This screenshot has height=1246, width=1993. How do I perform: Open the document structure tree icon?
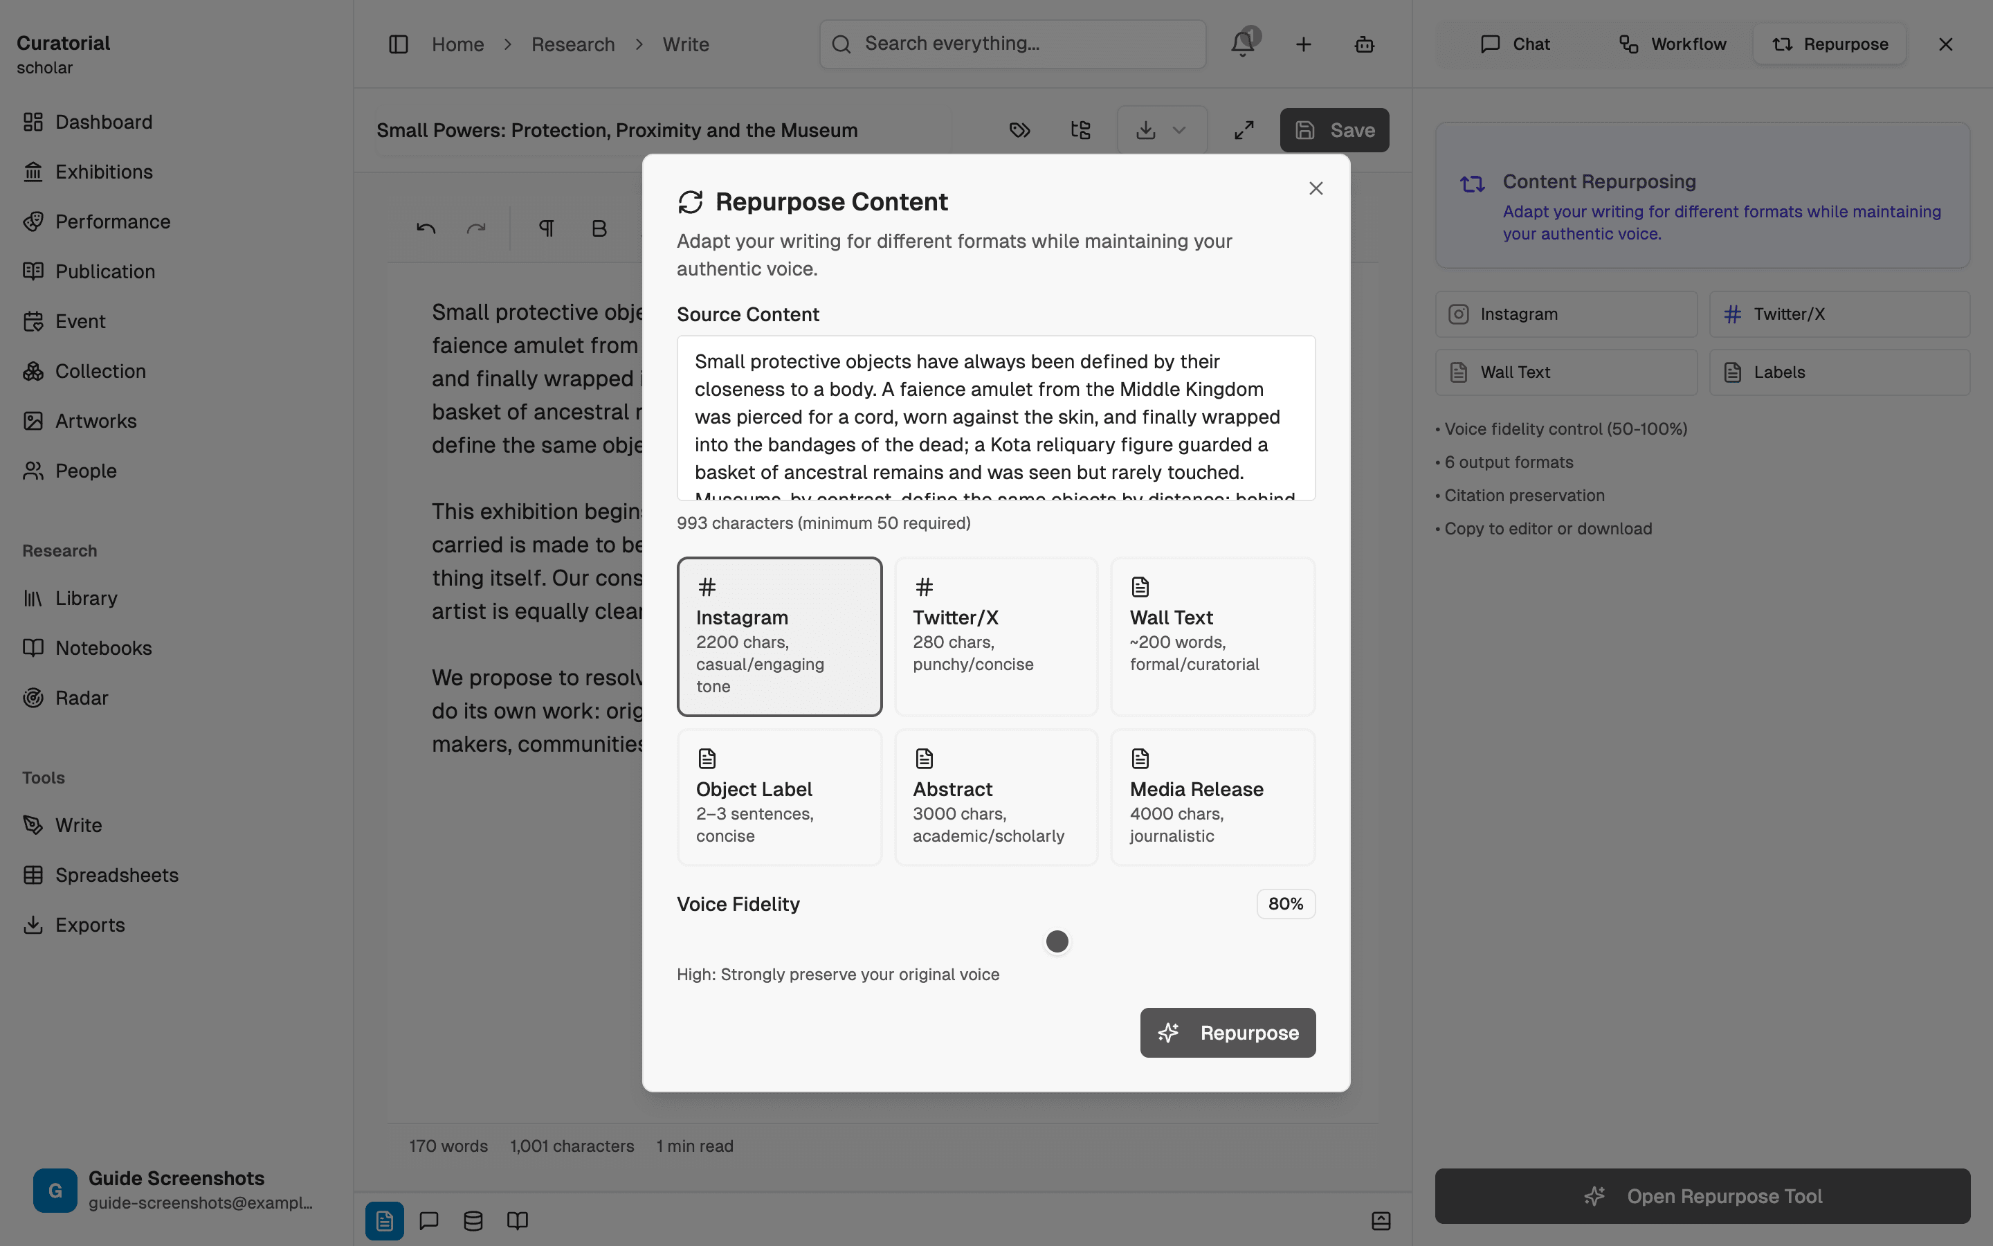[1080, 130]
